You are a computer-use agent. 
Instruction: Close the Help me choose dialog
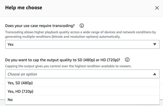(x=157, y=8)
